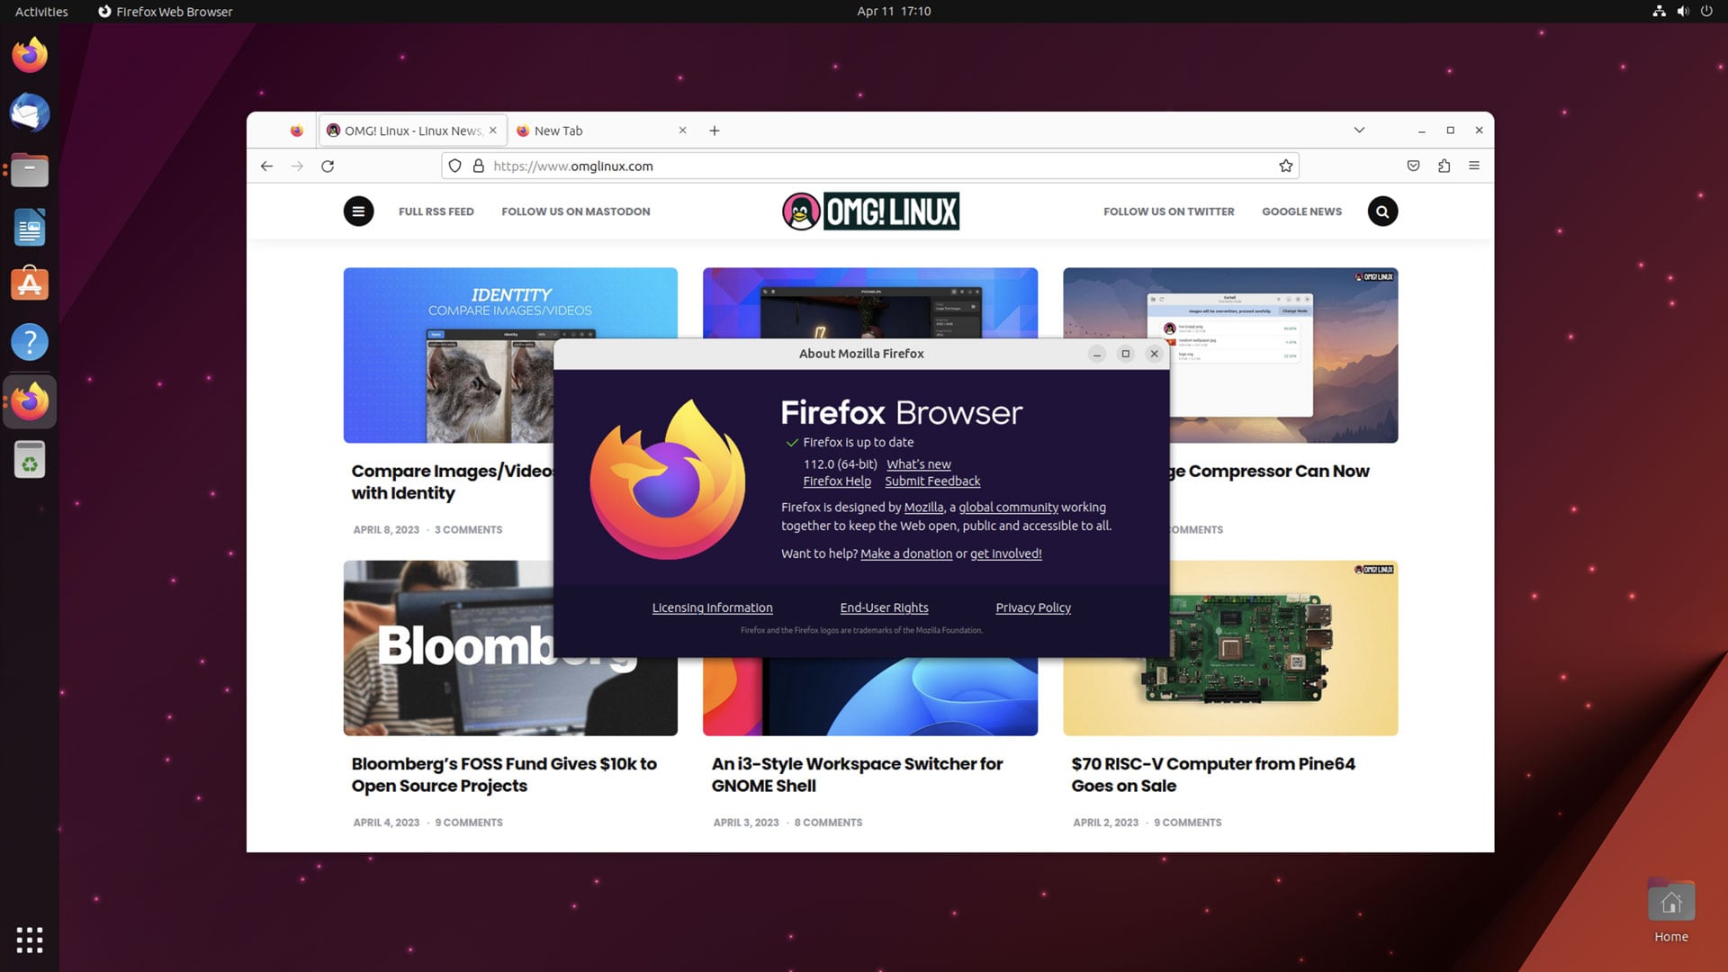Image resolution: width=1728 pixels, height=972 pixels.
Task: Click 'get involved!' link in About Firefox
Action: click(x=1005, y=553)
